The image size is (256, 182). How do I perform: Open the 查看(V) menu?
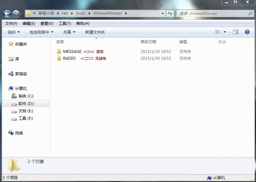(47, 24)
